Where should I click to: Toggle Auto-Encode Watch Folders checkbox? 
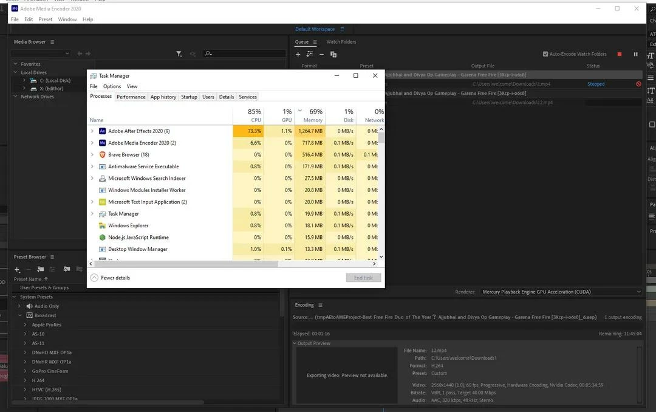click(545, 54)
